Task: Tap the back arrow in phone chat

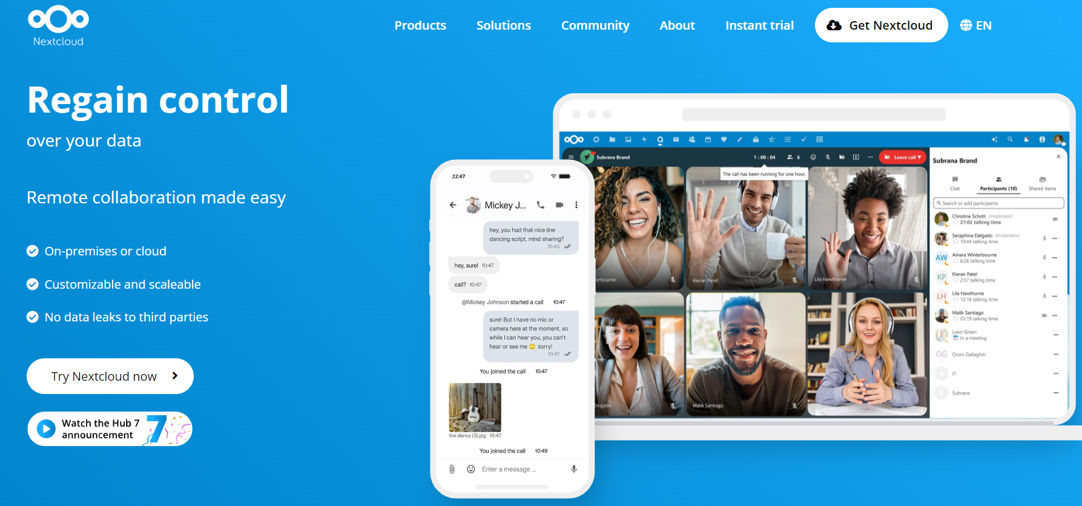Action: pyautogui.click(x=453, y=205)
